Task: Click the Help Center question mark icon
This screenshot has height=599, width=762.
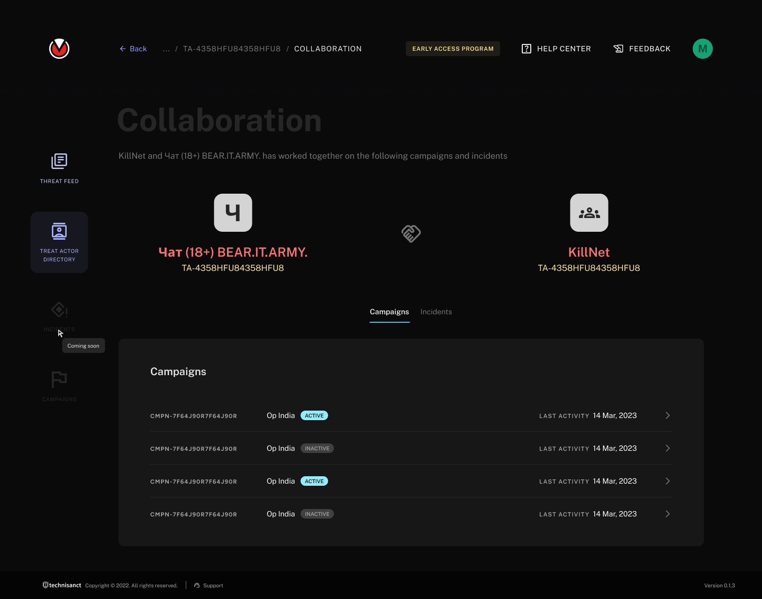Action: (527, 49)
